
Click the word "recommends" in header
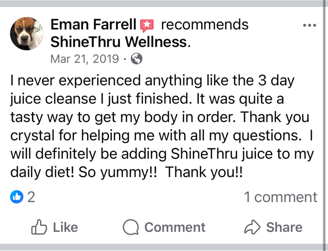pos(205,25)
